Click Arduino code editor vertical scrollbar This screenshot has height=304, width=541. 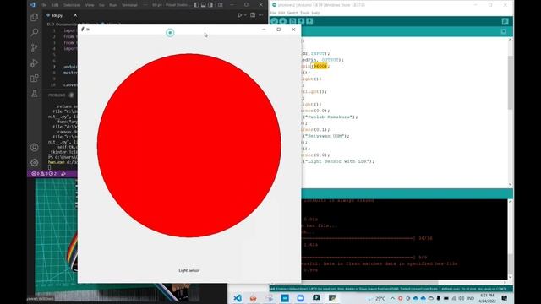click(511, 82)
